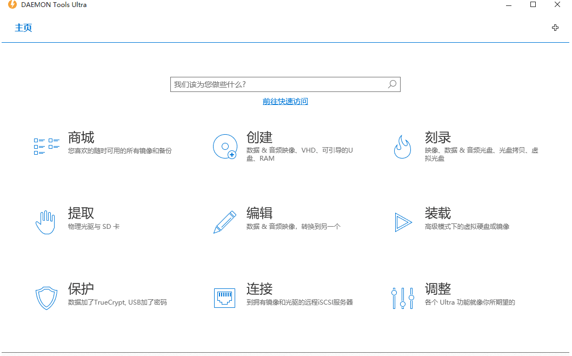Click the magnifier search icon
Screen dimensions: 572x356
click(x=392, y=84)
